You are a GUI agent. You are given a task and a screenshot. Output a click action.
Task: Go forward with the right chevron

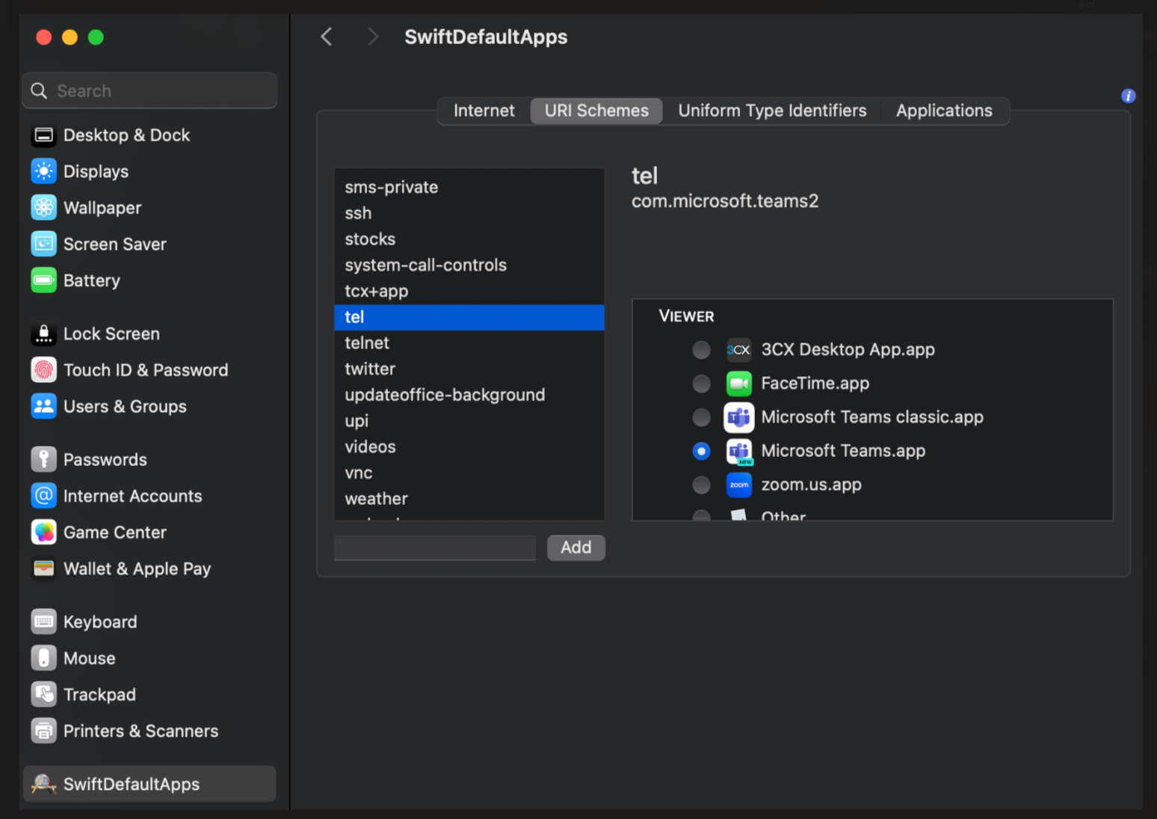click(x=373, y=37)
